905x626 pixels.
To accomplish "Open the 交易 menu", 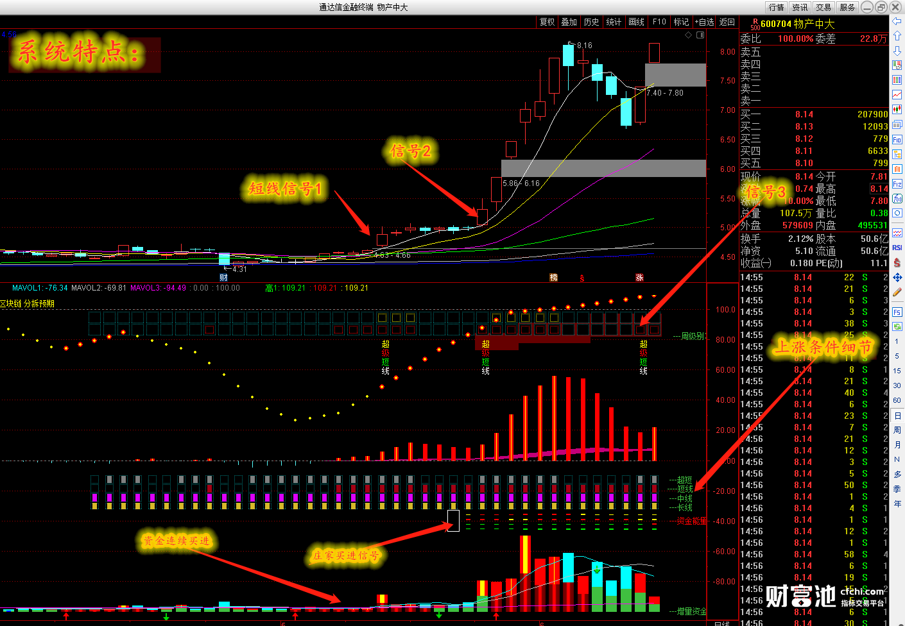I will pyautogui.click(x=824, y=7).
